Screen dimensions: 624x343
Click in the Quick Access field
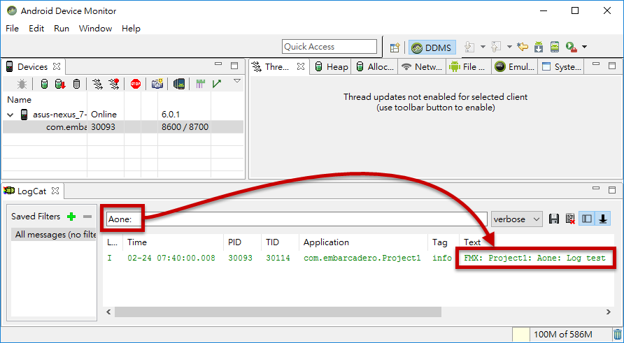point(329,47)
